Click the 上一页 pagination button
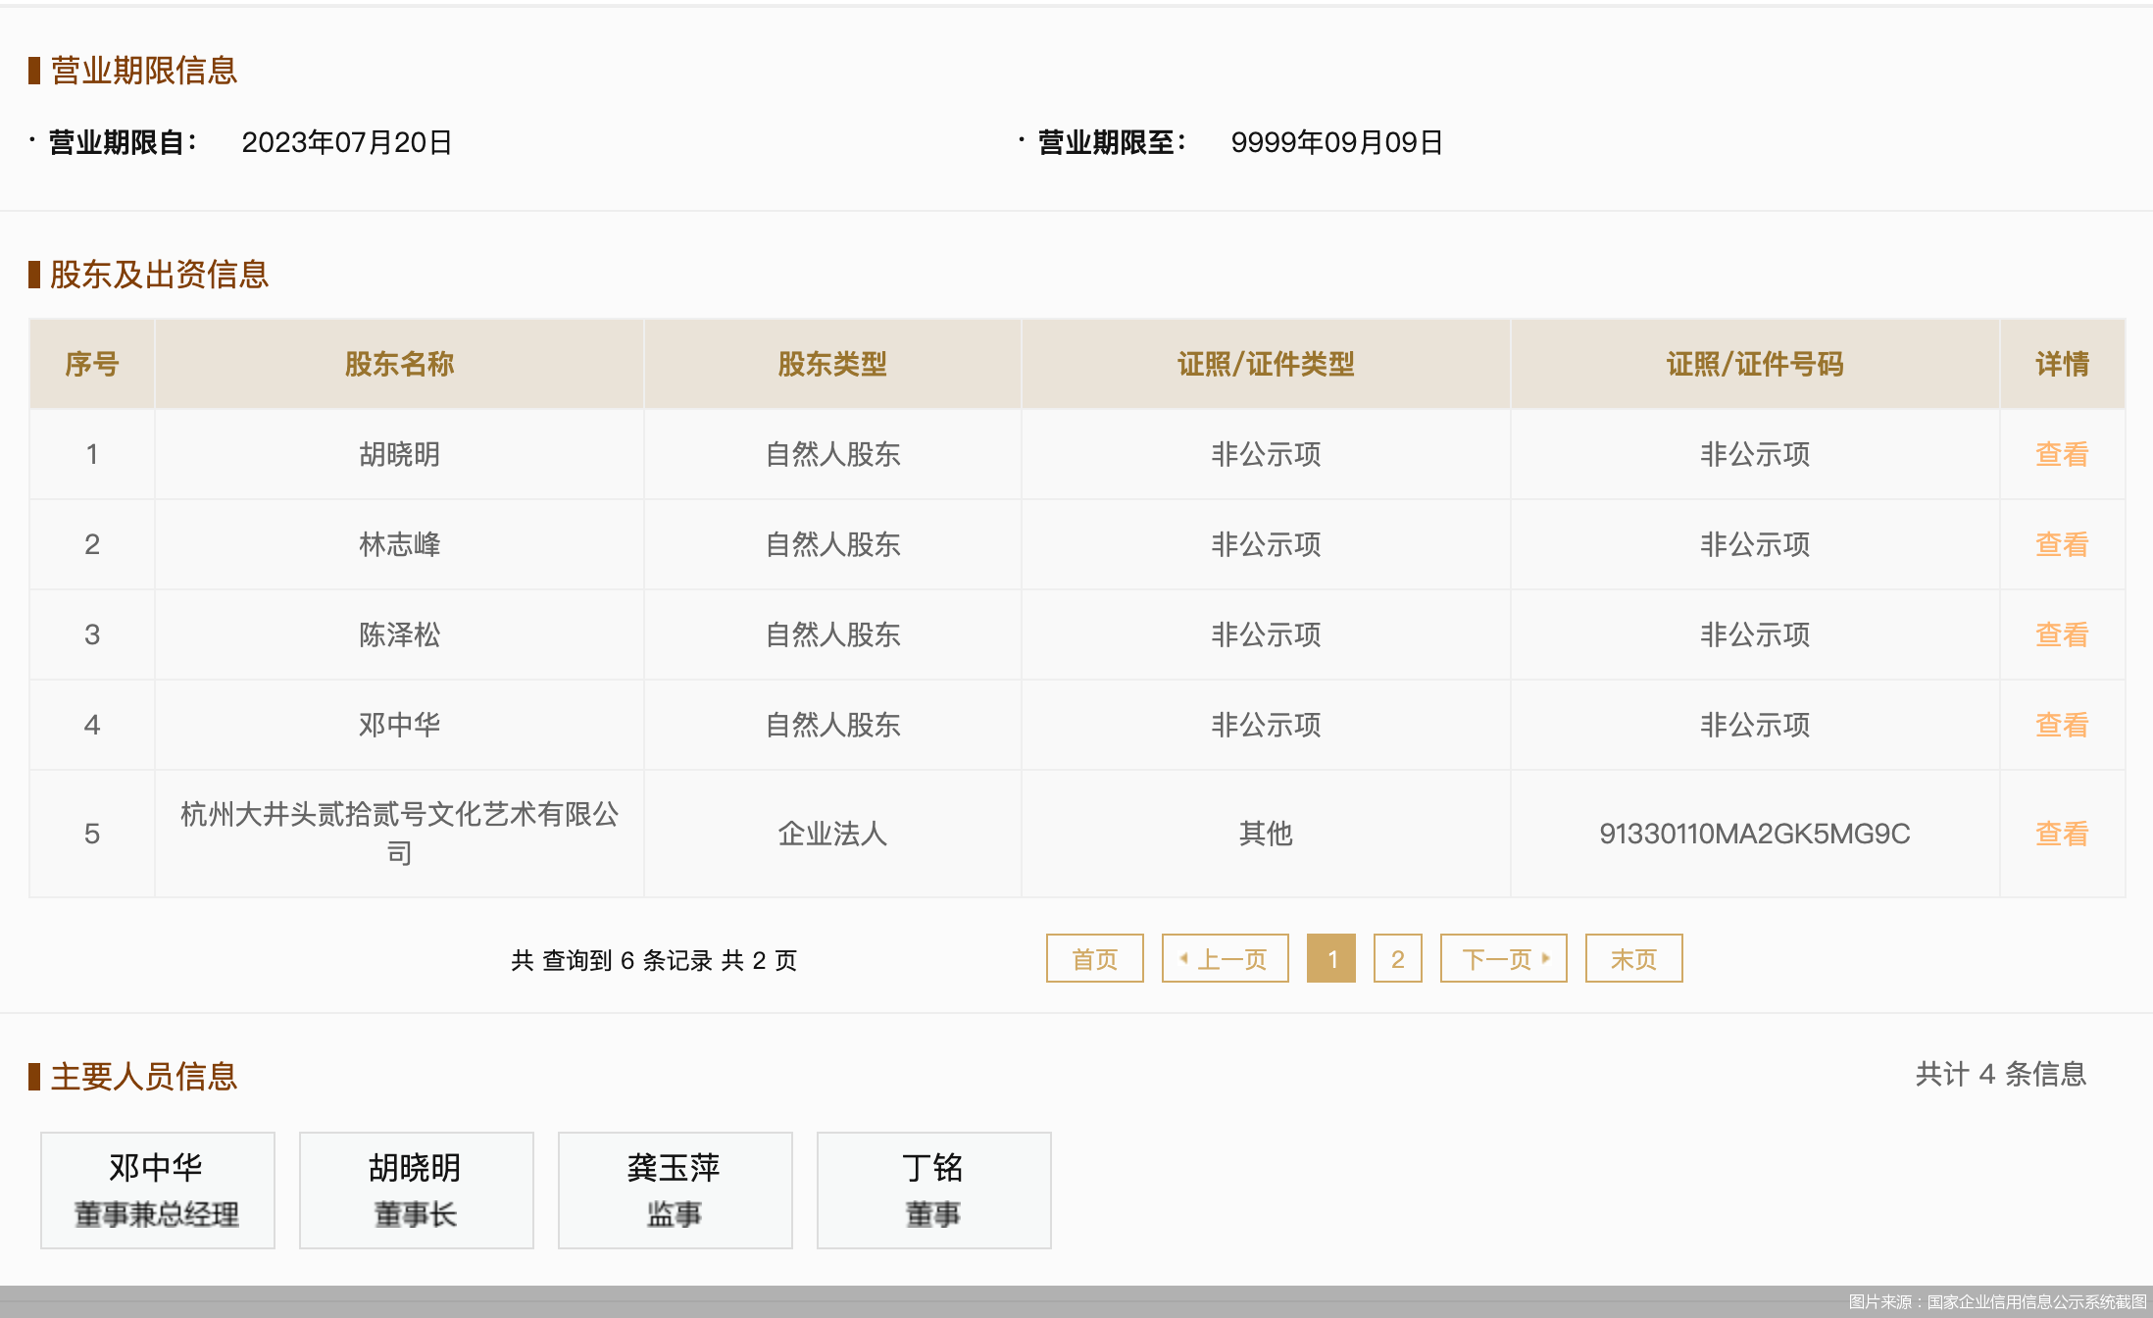This screenshot has width=2153, height=1318. [x=1226, y=958]
